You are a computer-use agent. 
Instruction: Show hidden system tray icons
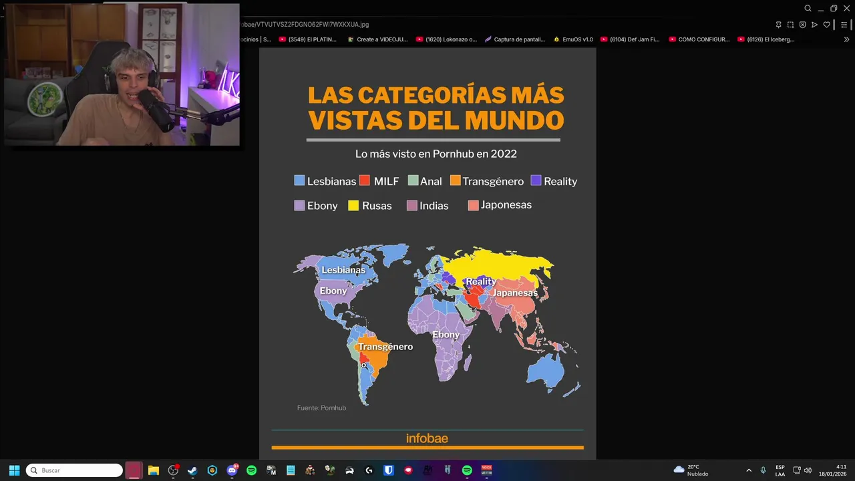pos(749,470)
